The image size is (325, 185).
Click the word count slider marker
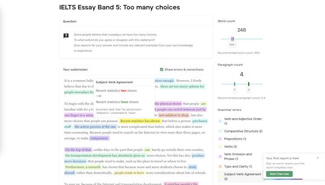(232, 39)
